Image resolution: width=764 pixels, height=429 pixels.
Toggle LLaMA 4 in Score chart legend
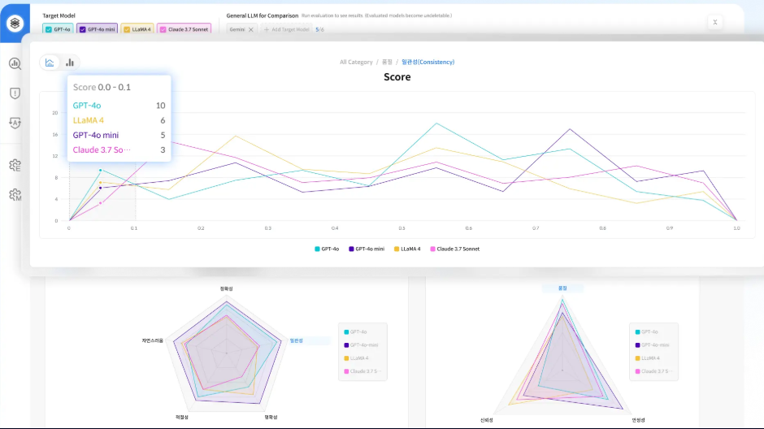(x=406, y=249)
